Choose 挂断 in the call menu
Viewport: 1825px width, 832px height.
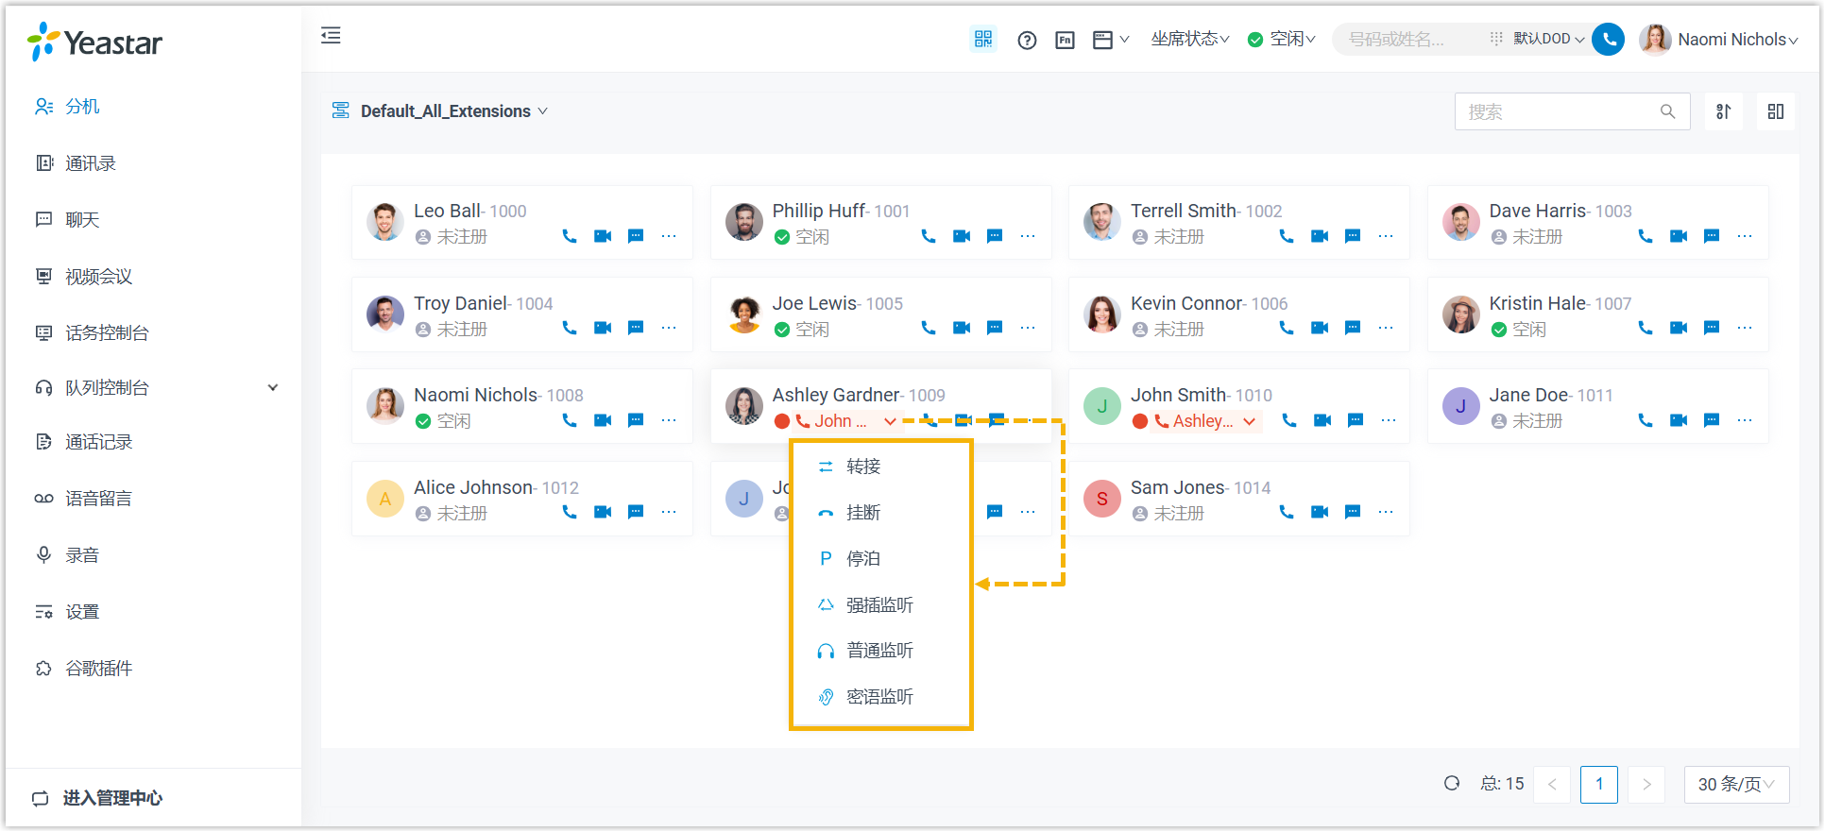[x=862, y=513]
